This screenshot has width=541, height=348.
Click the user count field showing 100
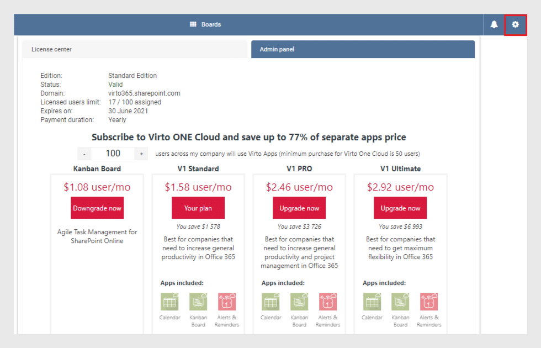pos(113,154)
